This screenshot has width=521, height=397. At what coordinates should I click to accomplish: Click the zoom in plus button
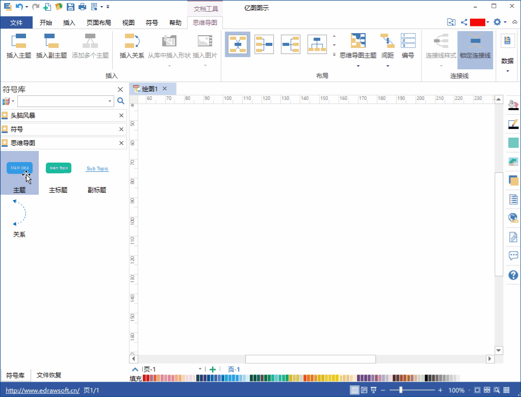pyautogui.click(x=440, y=390)
